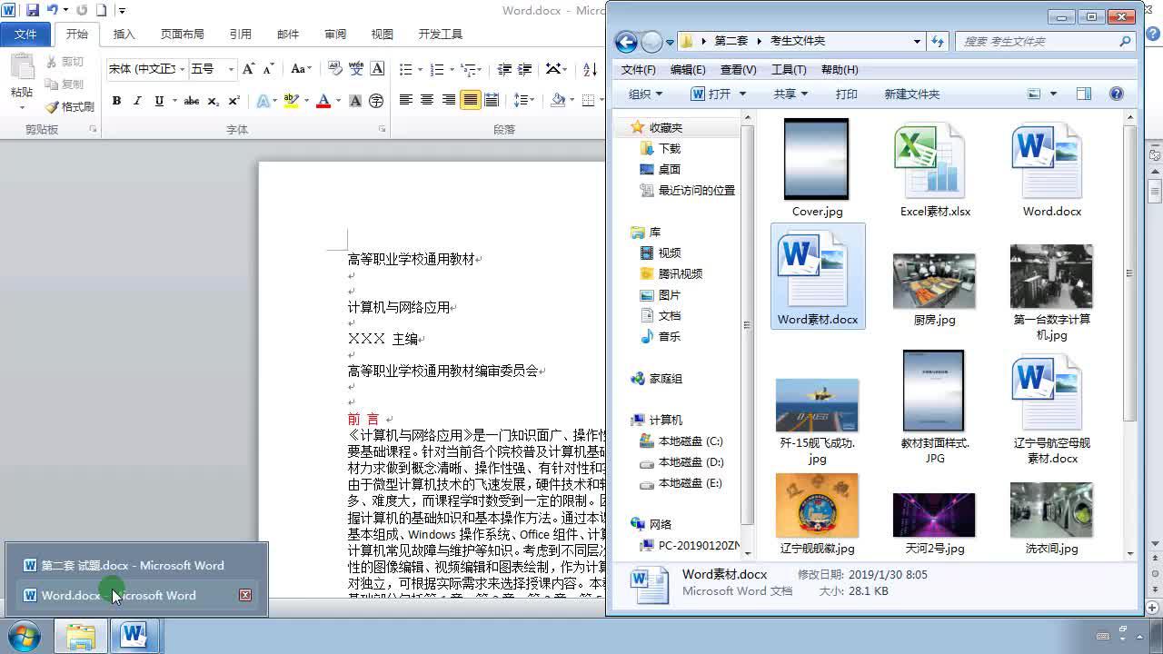The width and height of the screenshot is (1163, 654).
Task: Select Align Left paragraph alignment
Action: pyautogui.click(x=405, y=100)
